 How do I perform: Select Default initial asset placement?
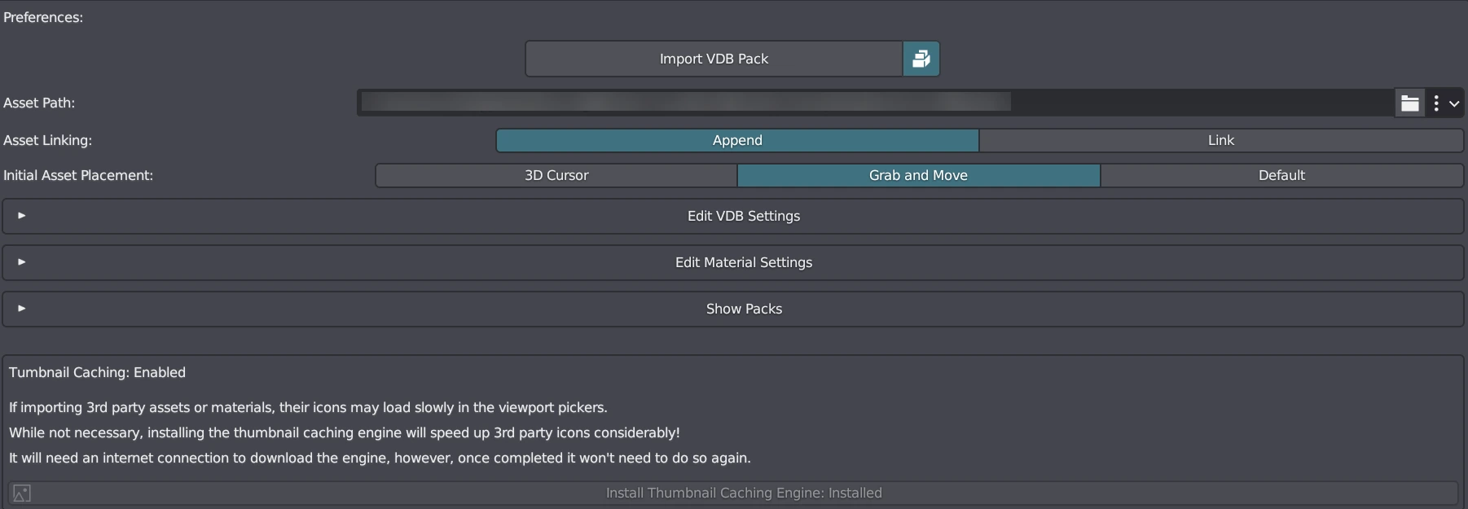pyautogui.click(x=1281, y=175)
